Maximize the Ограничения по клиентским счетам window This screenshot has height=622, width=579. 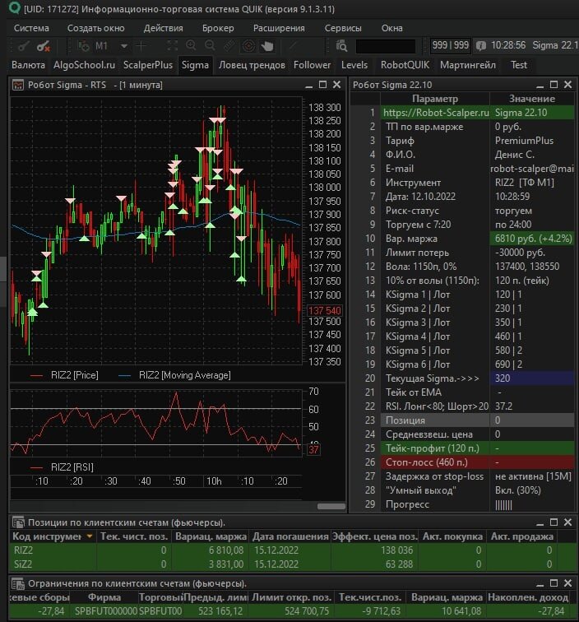(554, 583)
